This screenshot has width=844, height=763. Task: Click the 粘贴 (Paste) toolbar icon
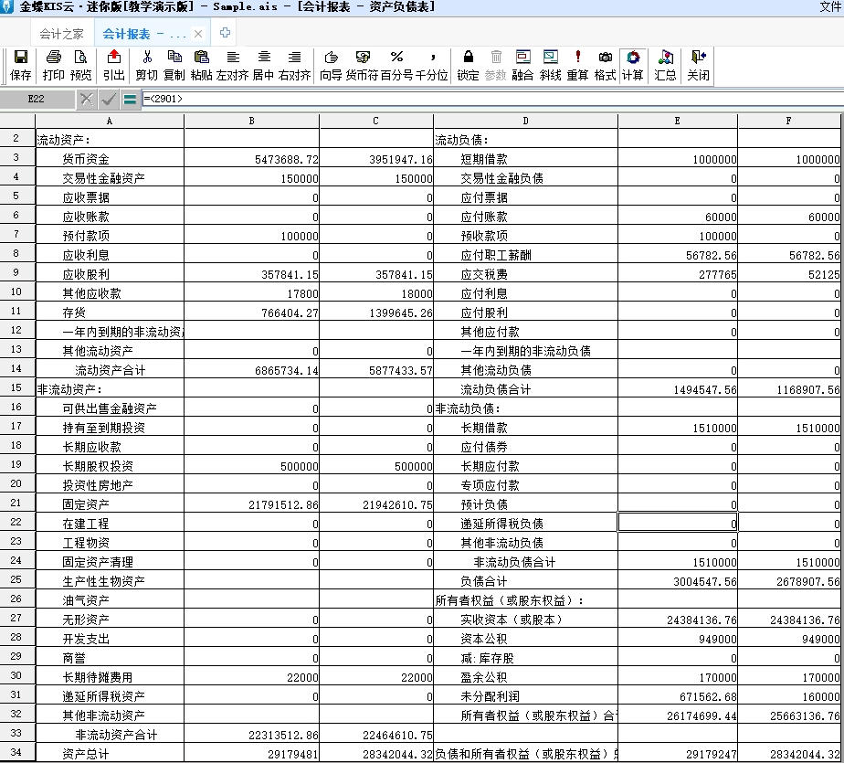pyautogui.click(x=201, y=65)
